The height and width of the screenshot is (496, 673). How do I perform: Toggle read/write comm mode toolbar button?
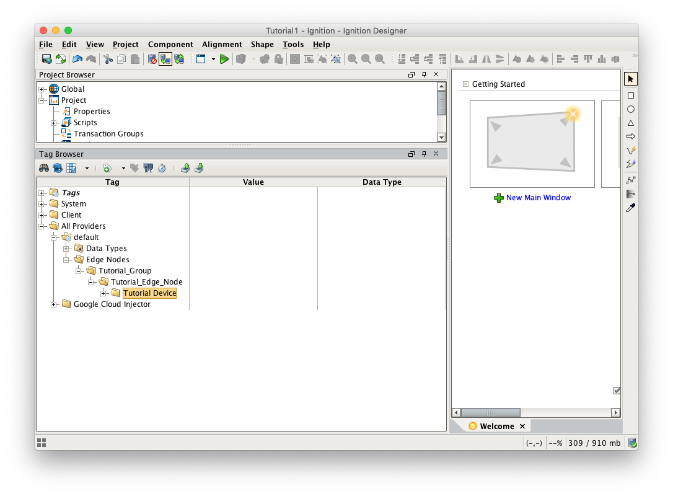coord(179,59)
